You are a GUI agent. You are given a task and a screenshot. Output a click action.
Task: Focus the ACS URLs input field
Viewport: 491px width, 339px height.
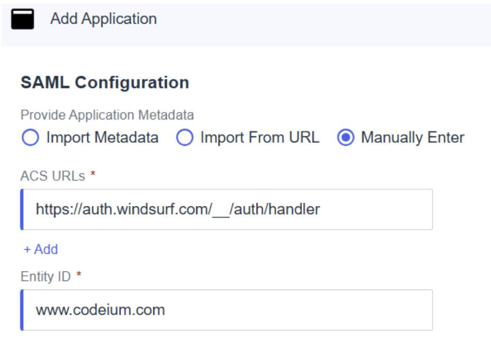227,209
